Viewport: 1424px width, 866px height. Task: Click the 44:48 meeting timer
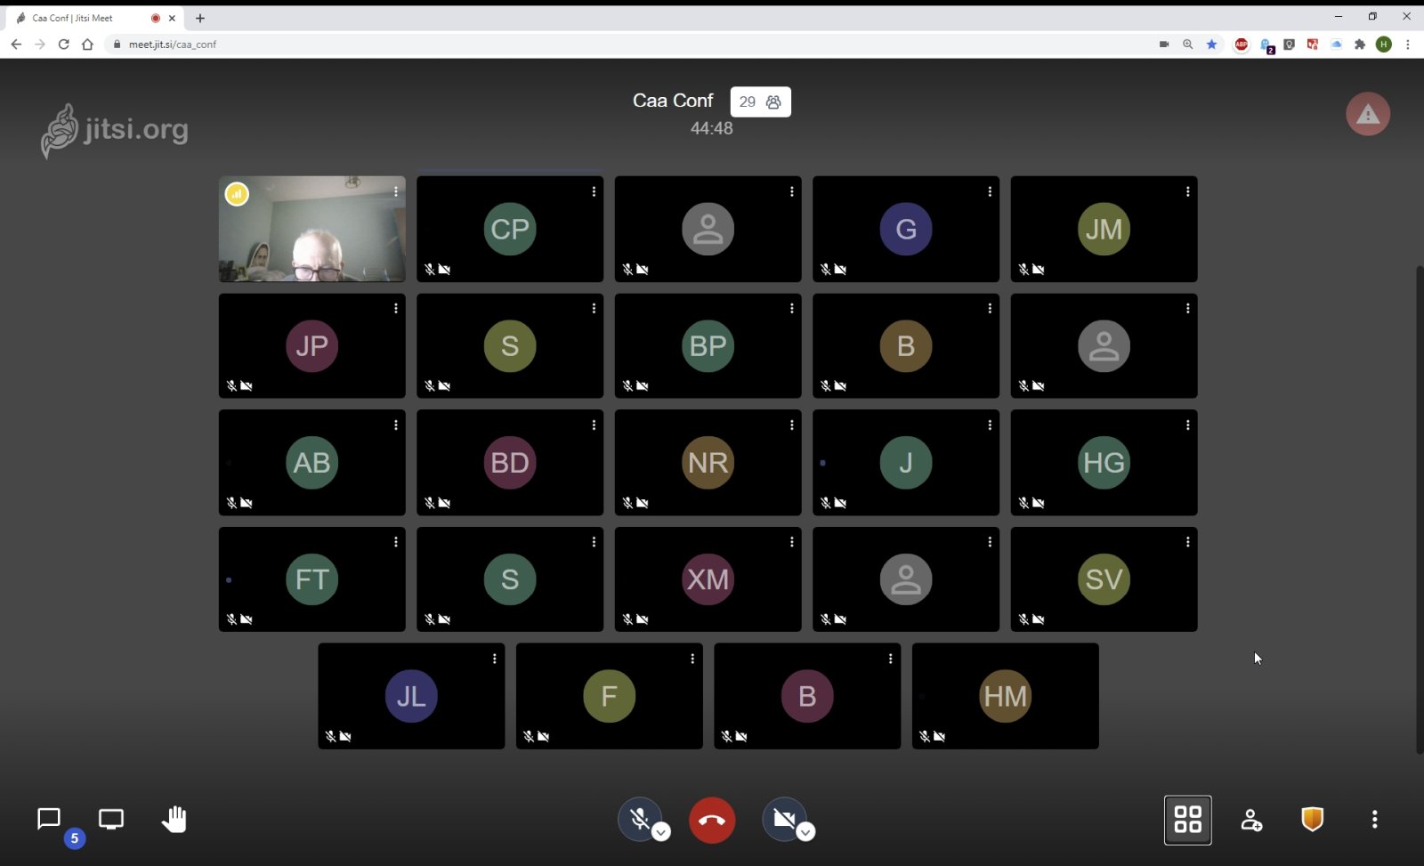[712, 128]
